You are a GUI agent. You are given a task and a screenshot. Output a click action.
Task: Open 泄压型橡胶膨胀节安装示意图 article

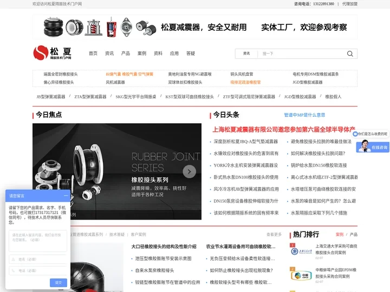pos(163,258)
